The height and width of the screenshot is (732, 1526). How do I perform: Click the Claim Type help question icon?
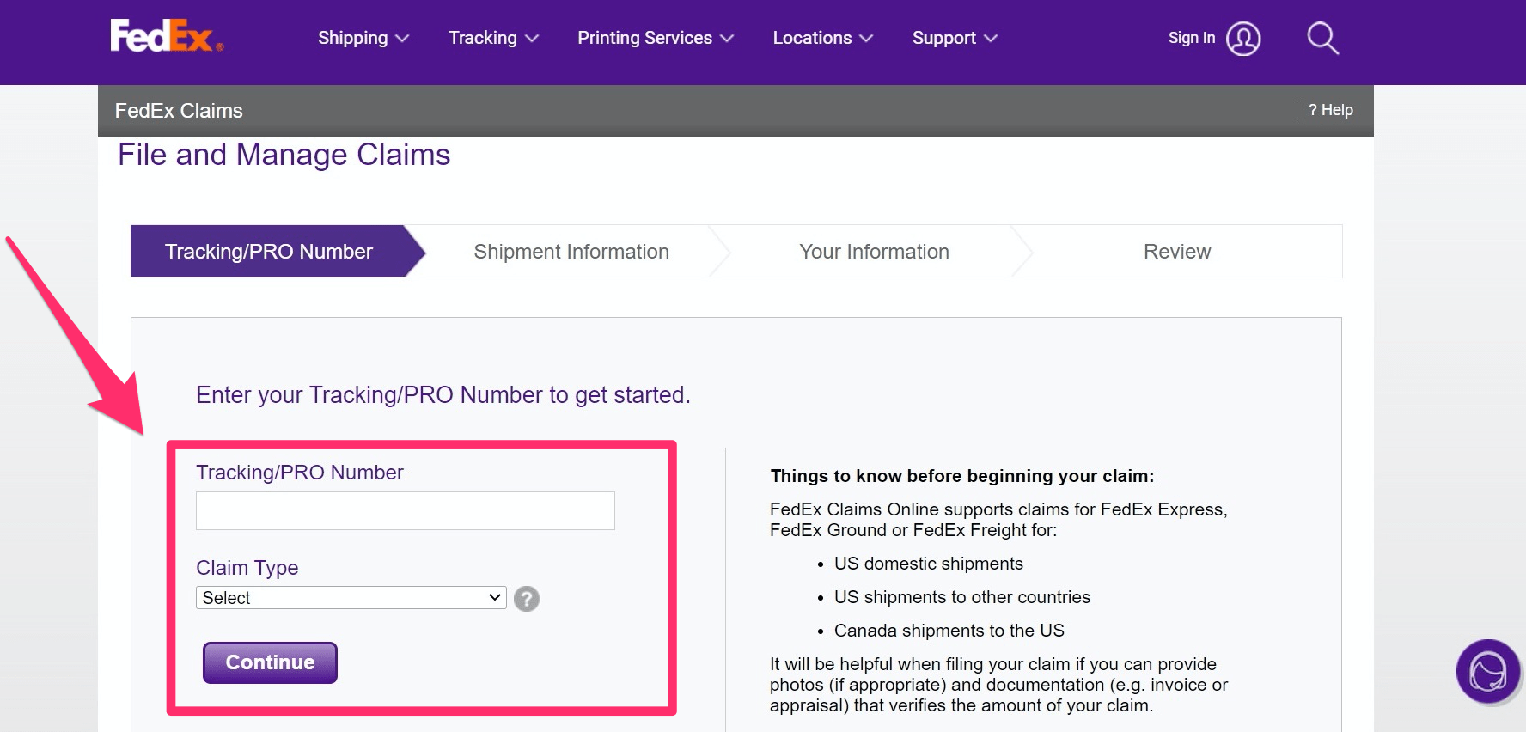(x=527, y=598)
